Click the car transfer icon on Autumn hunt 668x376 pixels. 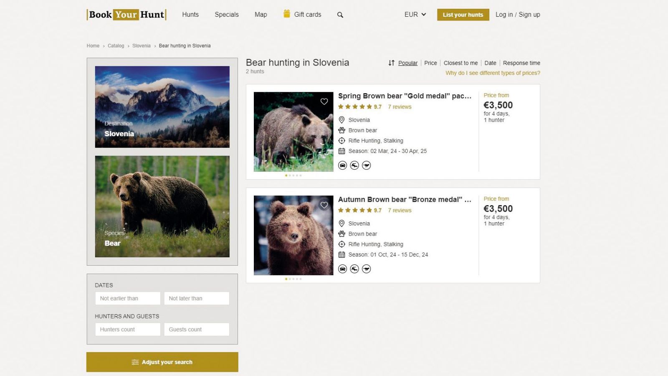pos(342,269)
